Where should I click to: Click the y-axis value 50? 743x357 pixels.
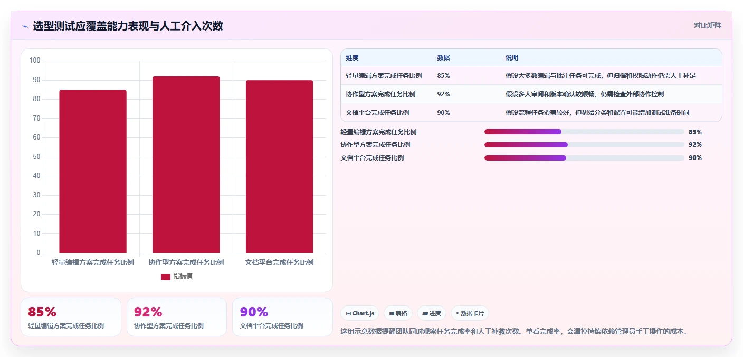coord(36,157)
